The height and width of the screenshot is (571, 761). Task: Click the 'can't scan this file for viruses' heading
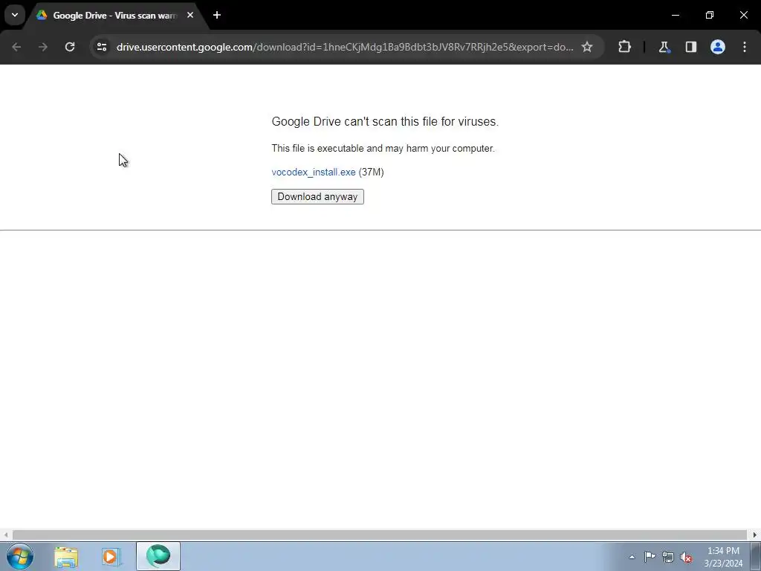[x=385, y=121]
